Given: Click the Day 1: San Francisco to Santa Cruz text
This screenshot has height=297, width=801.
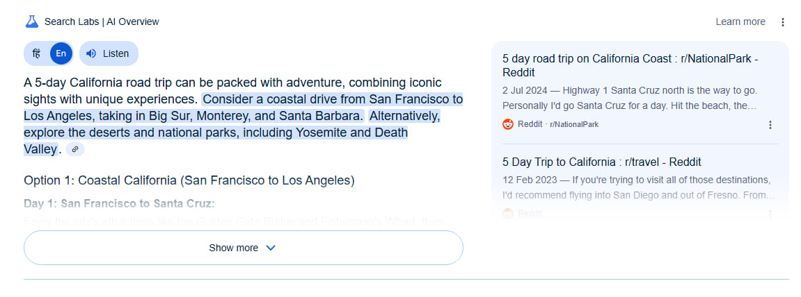Looking at the screenshot, I should coord(119,204).
